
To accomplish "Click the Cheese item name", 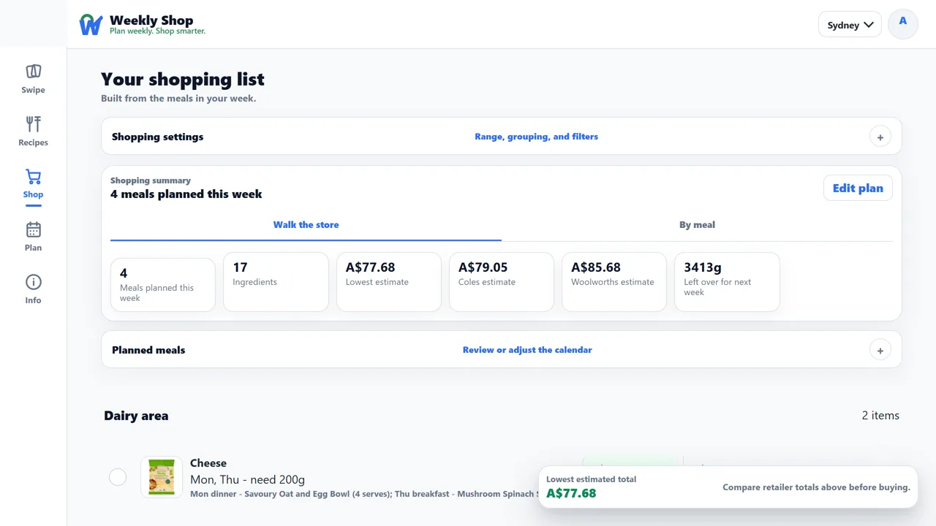I will point(208,463).
